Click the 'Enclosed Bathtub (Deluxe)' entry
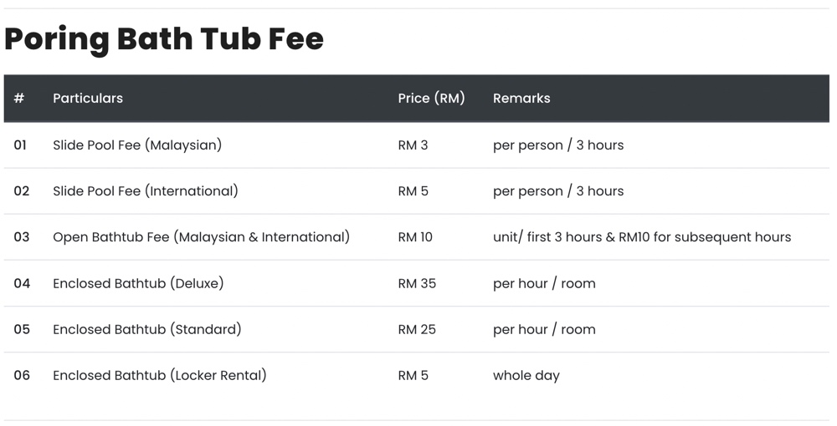The height and width of the screenshot is (426, 837). click(x=138, y=283)
